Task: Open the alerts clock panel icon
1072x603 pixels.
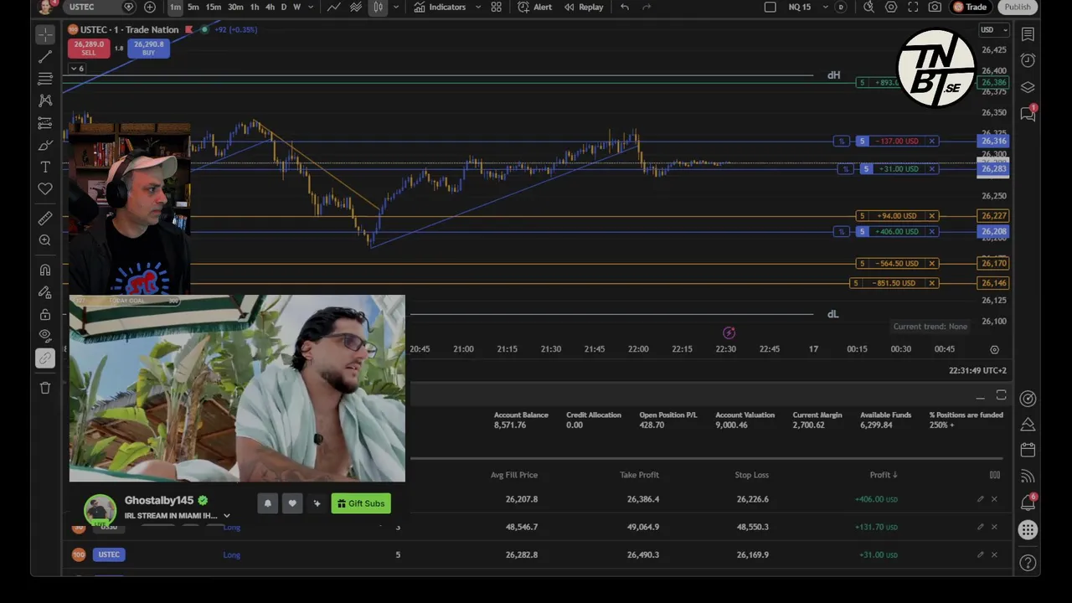Action: pos(1028,60)
